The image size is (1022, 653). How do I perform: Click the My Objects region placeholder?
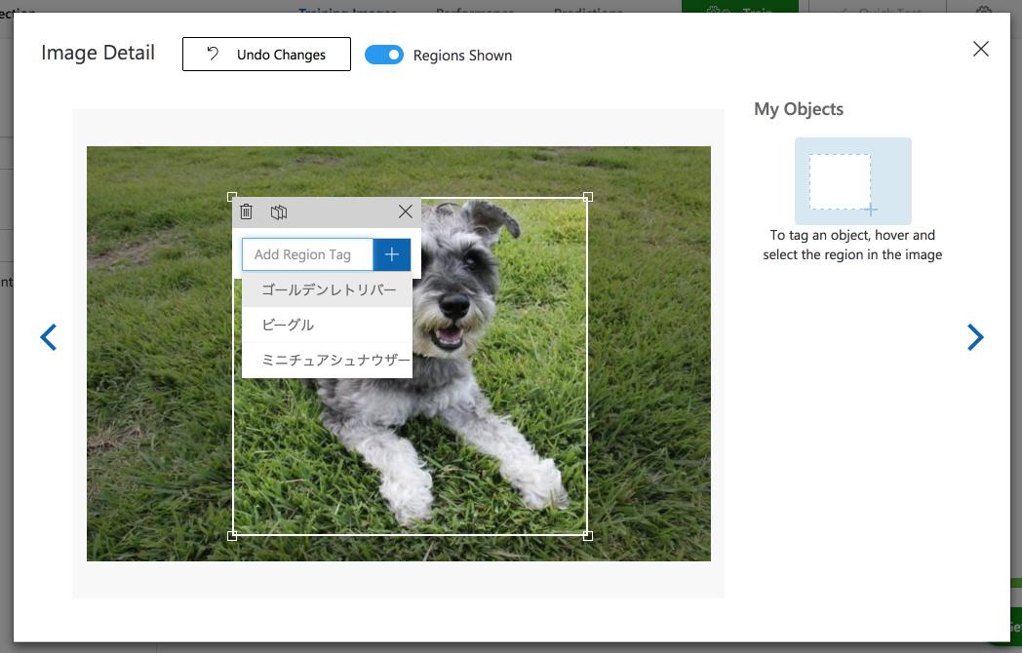pyautogui.click(x=852, y=180)
